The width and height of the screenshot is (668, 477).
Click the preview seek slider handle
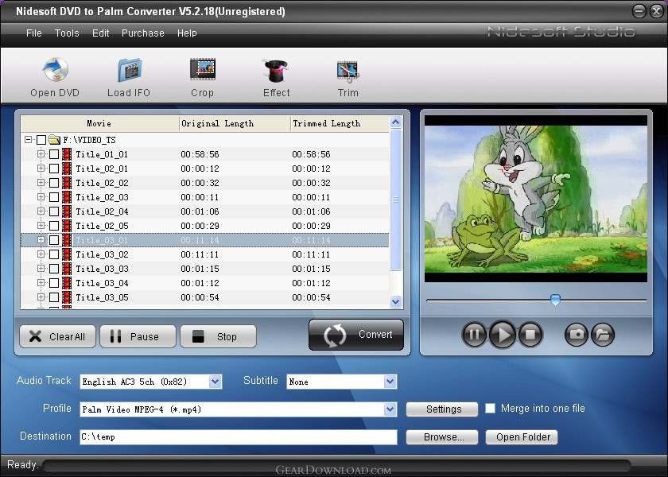555,300
